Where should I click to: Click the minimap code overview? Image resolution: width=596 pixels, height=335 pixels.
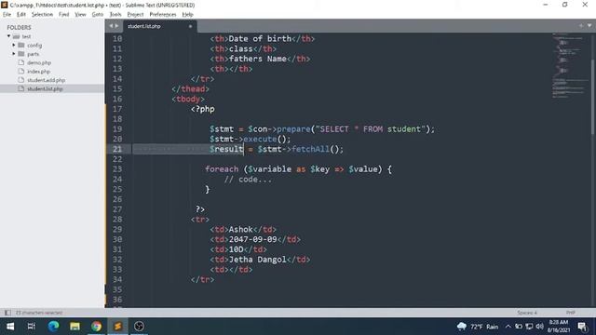(569, 66)
